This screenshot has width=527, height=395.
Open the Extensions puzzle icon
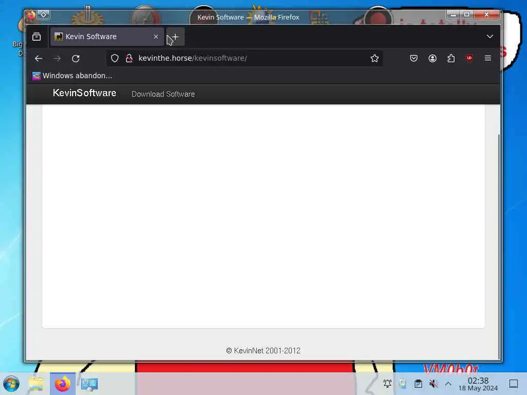coord(451,58)
